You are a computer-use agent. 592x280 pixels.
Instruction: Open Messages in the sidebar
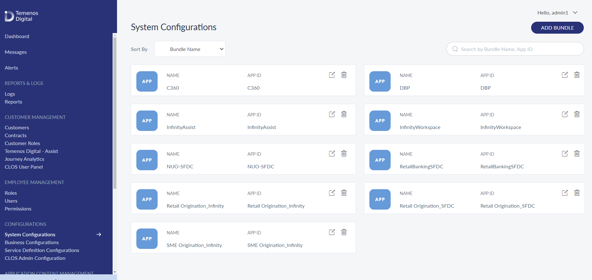[x=16, y=52]
